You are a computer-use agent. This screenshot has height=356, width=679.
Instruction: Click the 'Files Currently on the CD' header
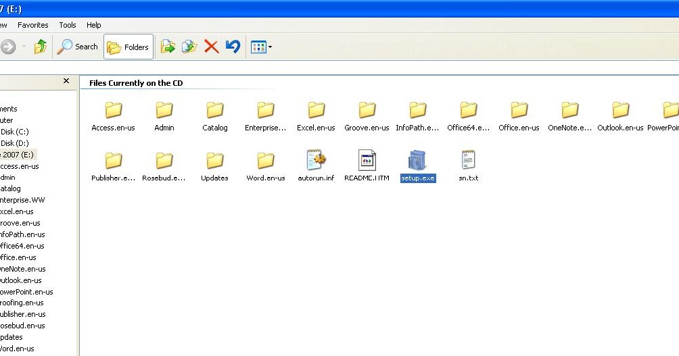(136, 83)
